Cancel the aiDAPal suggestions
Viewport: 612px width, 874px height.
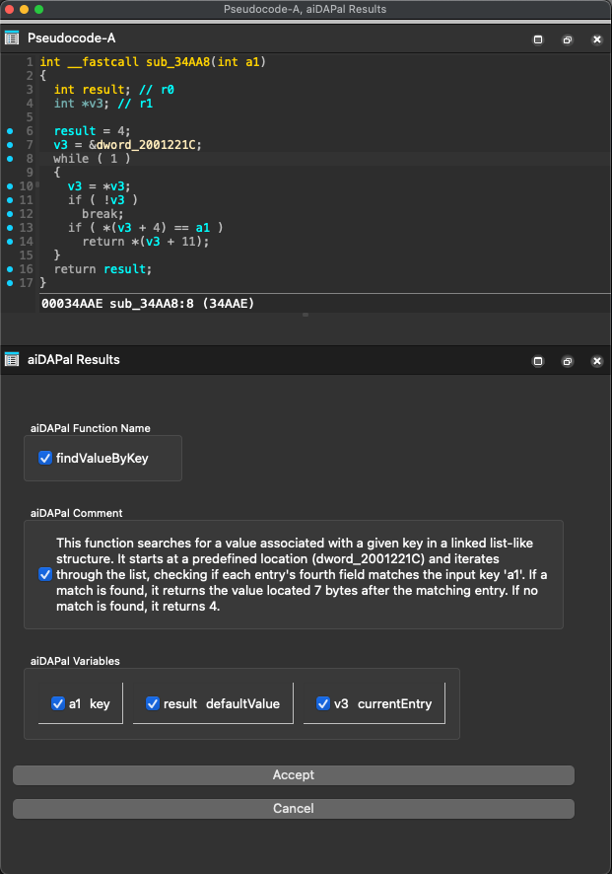(x=293, y=809)
